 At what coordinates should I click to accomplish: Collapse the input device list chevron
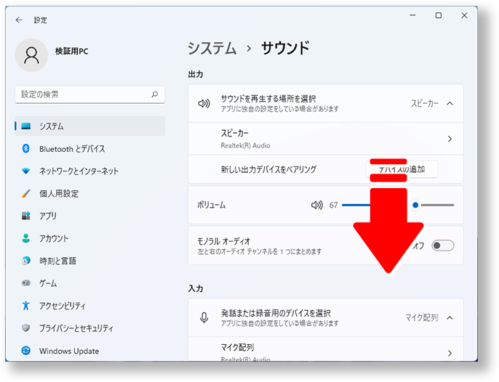(450, 317)
